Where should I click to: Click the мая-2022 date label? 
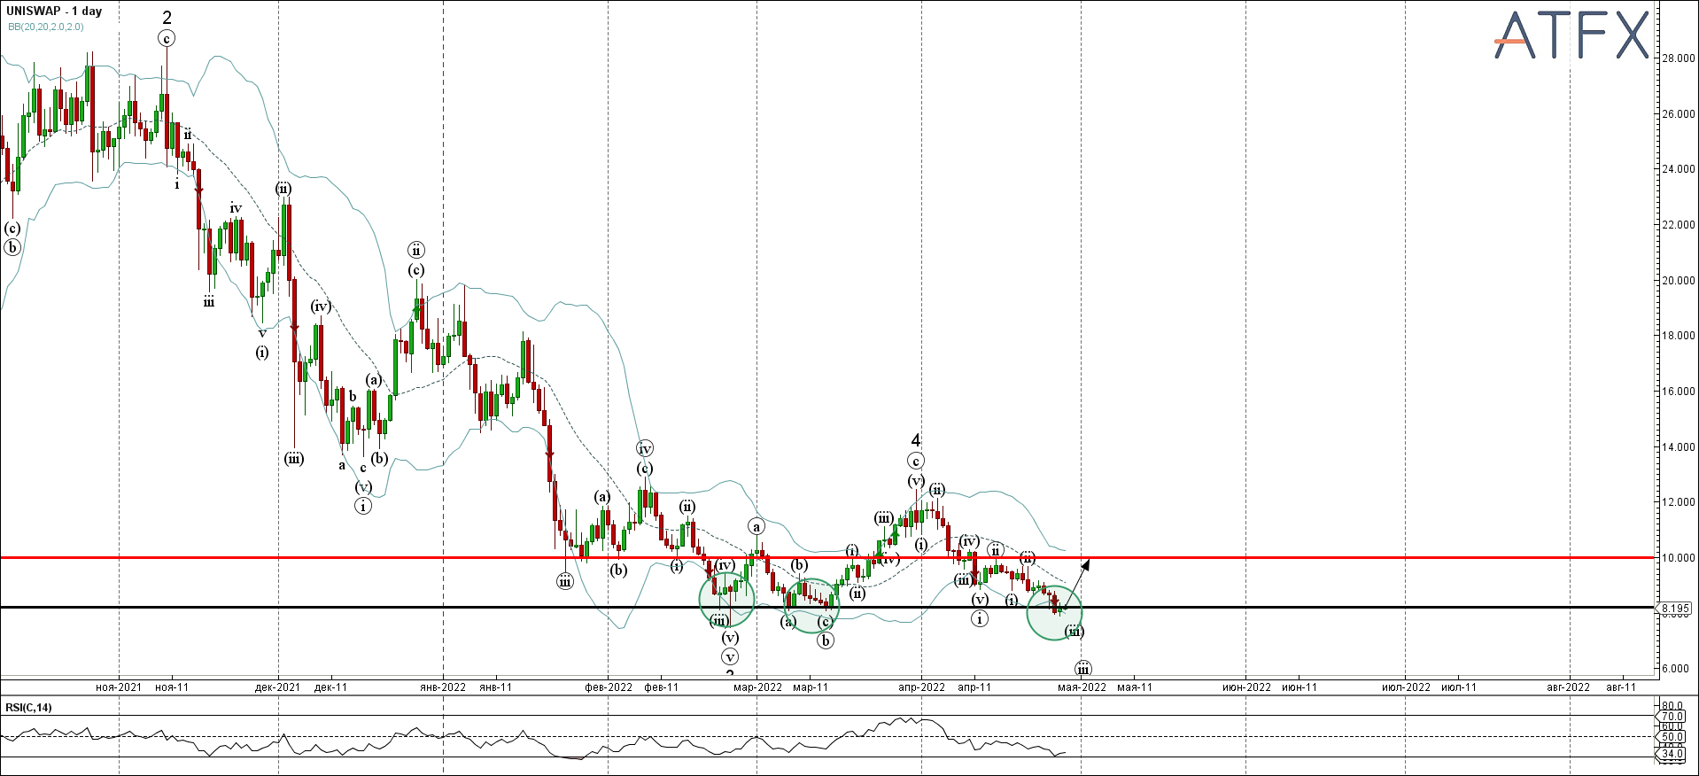point(1082,687)
